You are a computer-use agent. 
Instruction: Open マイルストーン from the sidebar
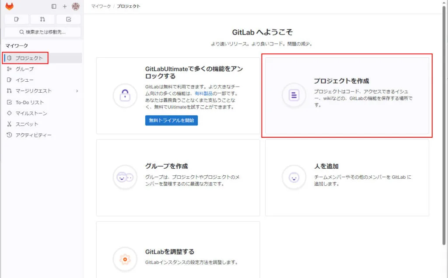[x=31, y=113]
